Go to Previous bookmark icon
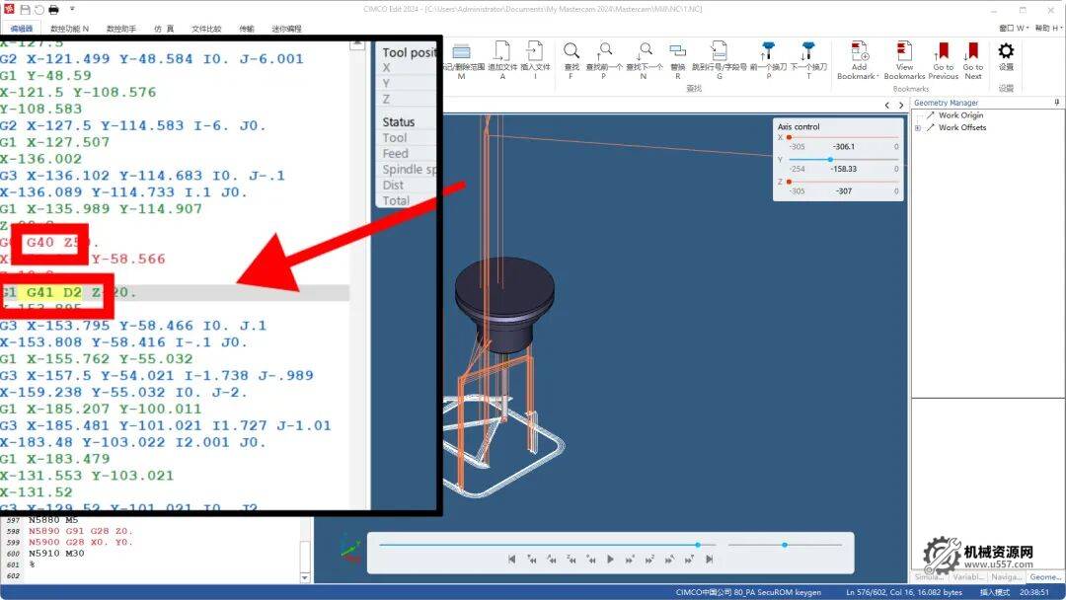Screen dimensions: 1066x600 943,53
